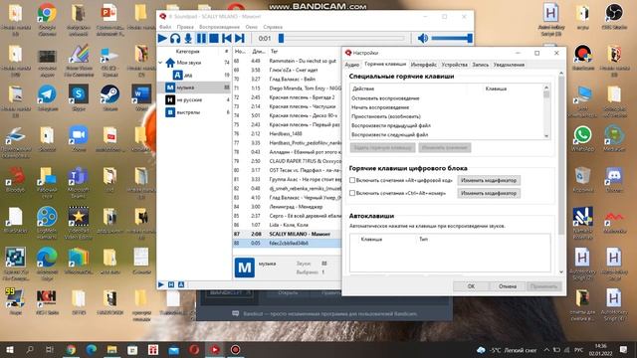This screenshot has width=637, height=358.
Task: Click the small H icon in status bar
Action: (171, 285)
